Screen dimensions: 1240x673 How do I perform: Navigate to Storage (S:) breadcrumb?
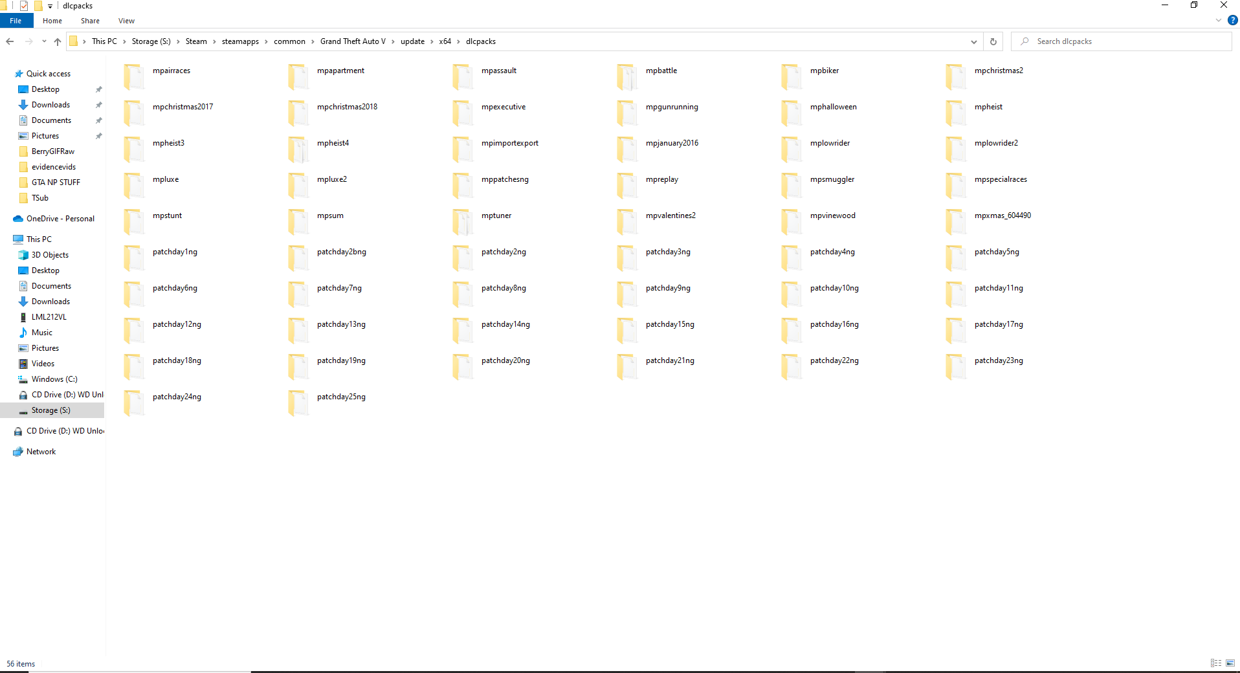click(x=151, y=41)
